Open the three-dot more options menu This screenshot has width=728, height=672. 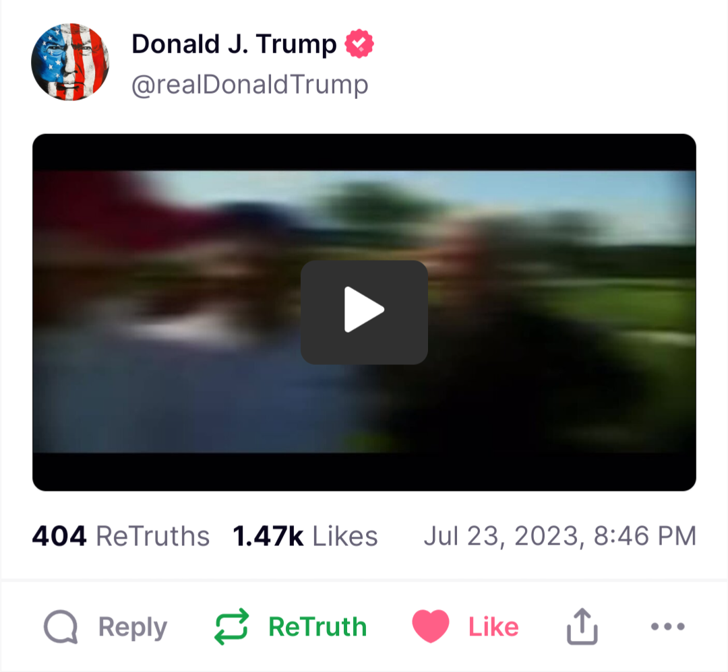[667, 627]
